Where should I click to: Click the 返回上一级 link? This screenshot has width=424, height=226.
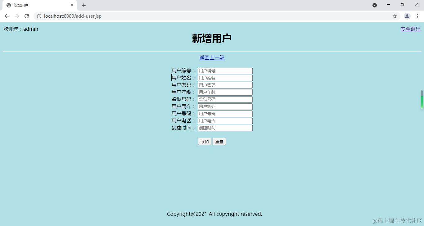[x=212, y=57]
